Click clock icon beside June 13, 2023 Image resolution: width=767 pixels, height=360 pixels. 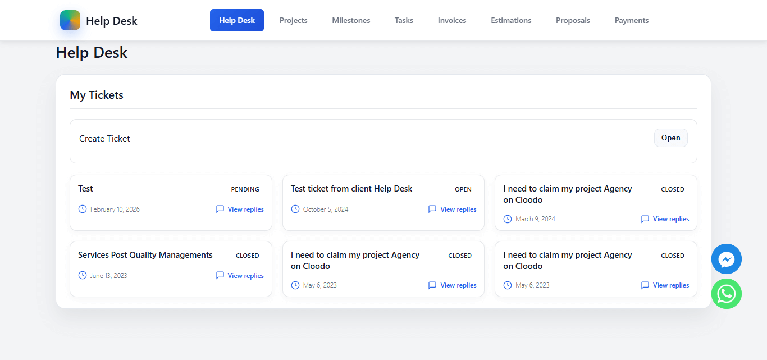pos(83,275)
